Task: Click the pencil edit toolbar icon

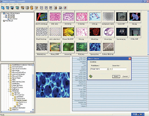Action: click(x=36, y=8)
